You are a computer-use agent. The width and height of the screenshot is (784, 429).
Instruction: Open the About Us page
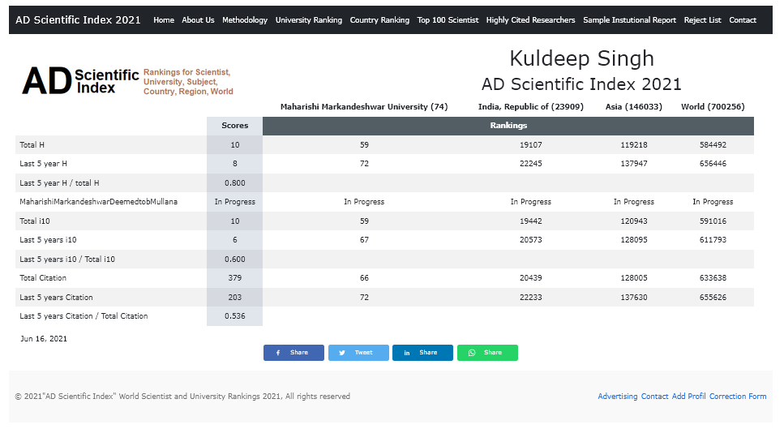198,20
